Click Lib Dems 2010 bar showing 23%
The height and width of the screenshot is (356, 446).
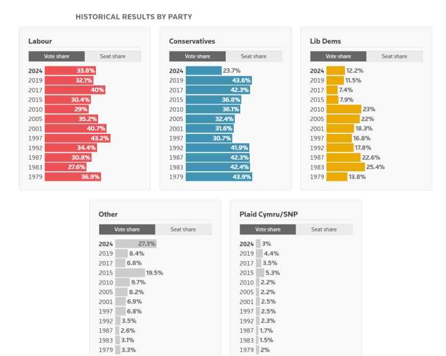(x=344, y=109)
